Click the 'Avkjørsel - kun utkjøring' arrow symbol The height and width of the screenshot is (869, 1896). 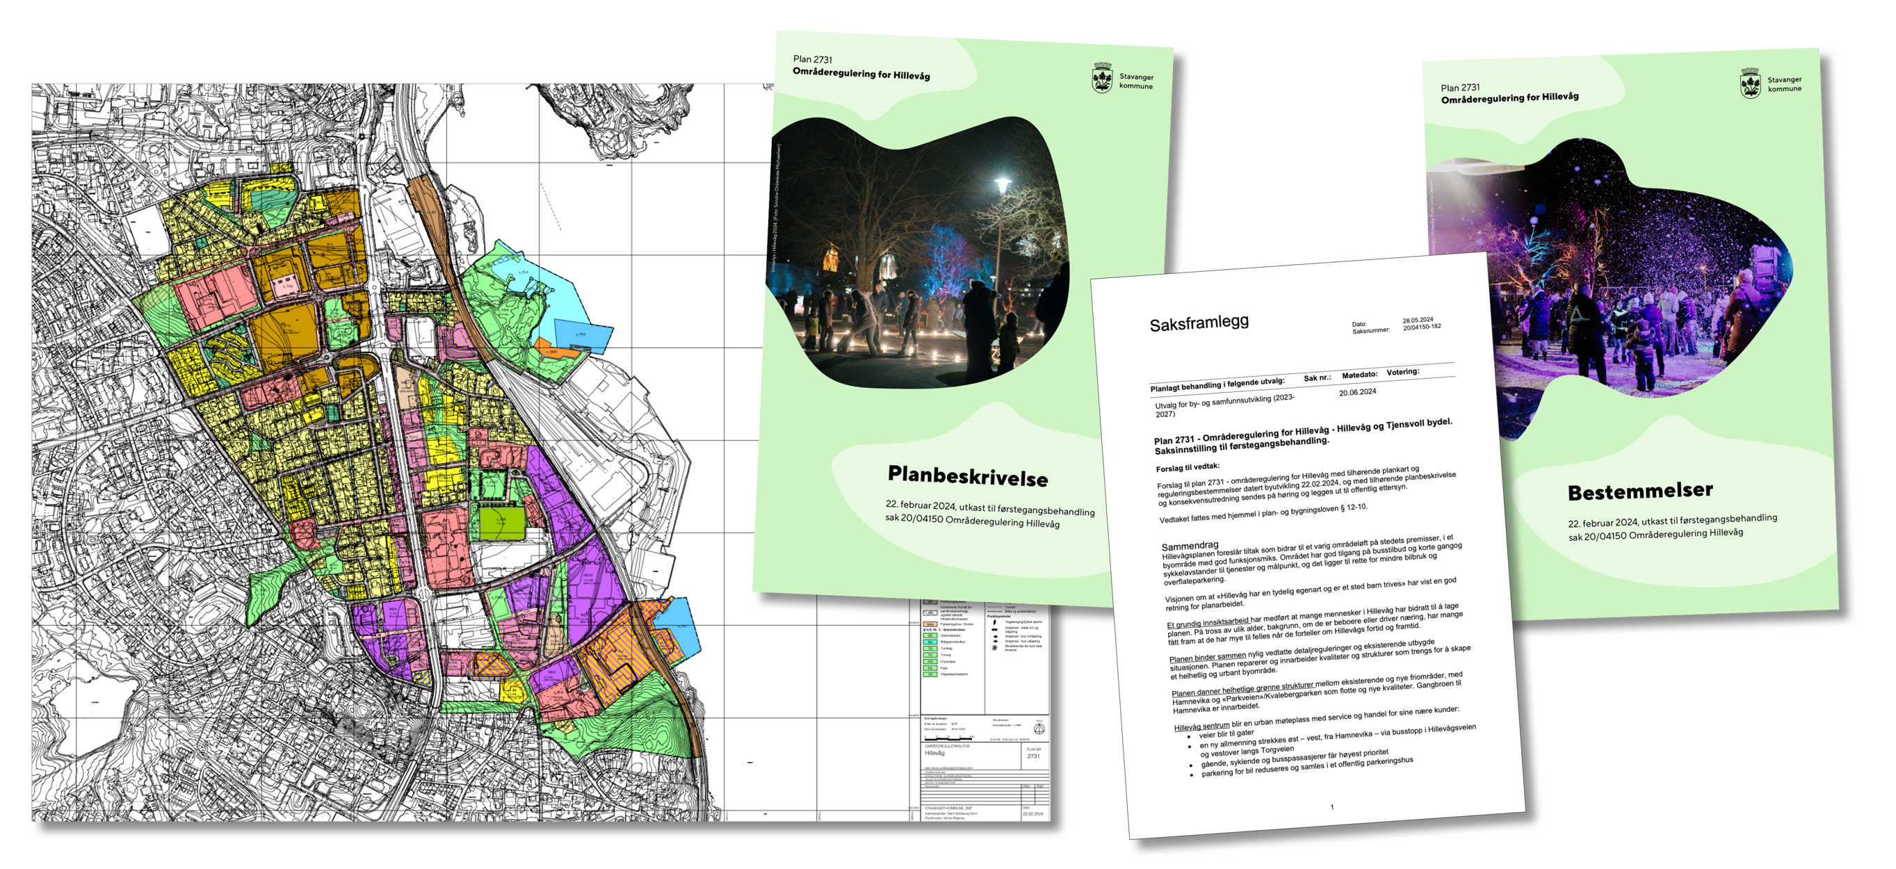tap(995, 642)
